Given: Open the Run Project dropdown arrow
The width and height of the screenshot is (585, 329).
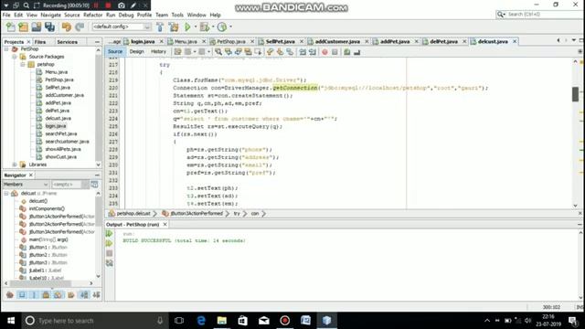Looking at the screenshot, I should coord(195,27).
